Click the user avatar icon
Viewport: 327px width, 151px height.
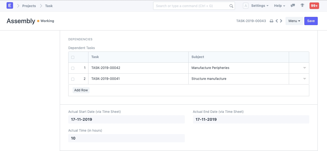[245, 6]
